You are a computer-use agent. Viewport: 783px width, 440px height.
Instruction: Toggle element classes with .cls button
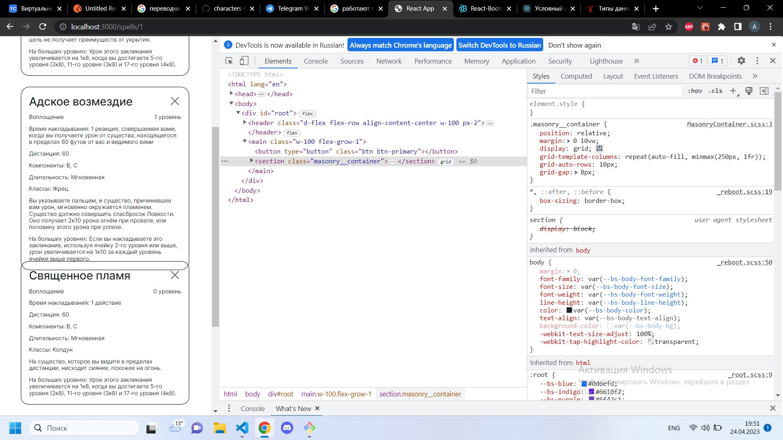tap(715, 91)
